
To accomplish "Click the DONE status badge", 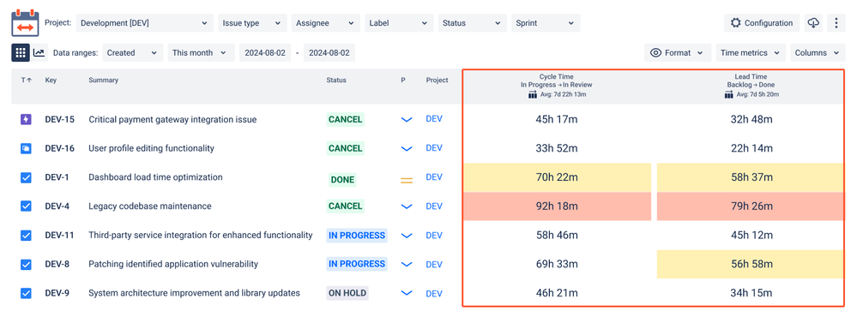I will pyautogui.click(x=342, y=180).
